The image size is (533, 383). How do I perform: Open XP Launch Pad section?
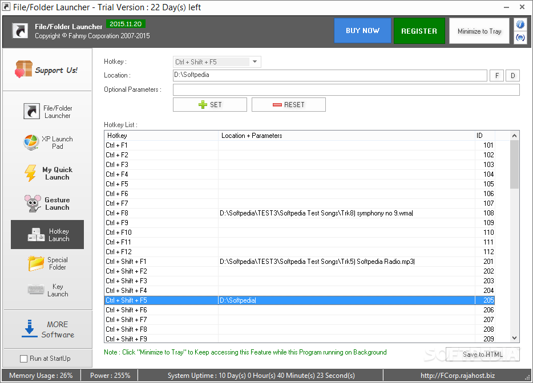pyautogui.click(x=47, y=142)
